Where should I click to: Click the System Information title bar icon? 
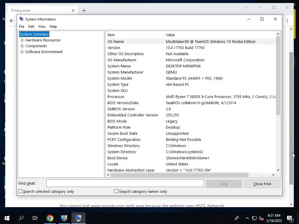click(21, 19)
